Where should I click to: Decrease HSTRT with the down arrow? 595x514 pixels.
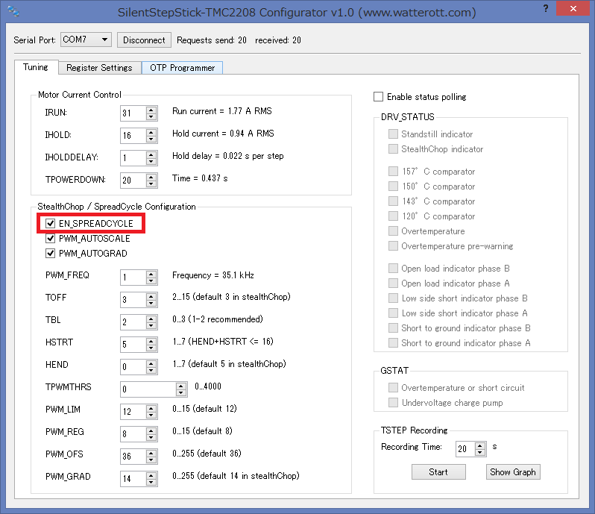[x=151, y=348]
